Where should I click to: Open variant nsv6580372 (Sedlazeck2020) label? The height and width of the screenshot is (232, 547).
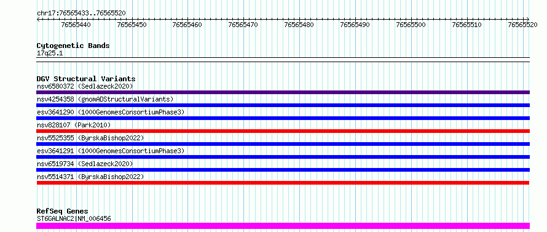(x=85, y=86)
